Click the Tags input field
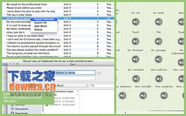Viewport: 186px width, 116px height. point(72,78)
